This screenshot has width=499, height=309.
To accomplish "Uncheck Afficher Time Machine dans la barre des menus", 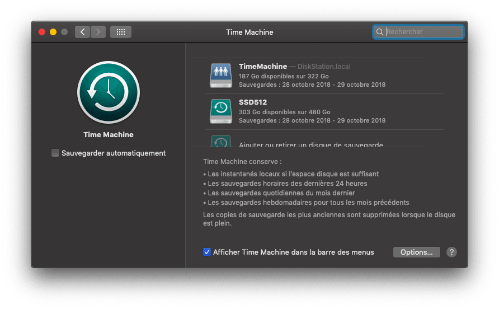I will click(x=207, y=252).
